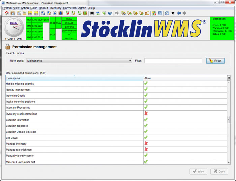The height and width of the screenshot is (181, 236).
Task: Toggle Allow checkmark for Log viewer
Action: [146, 138]
